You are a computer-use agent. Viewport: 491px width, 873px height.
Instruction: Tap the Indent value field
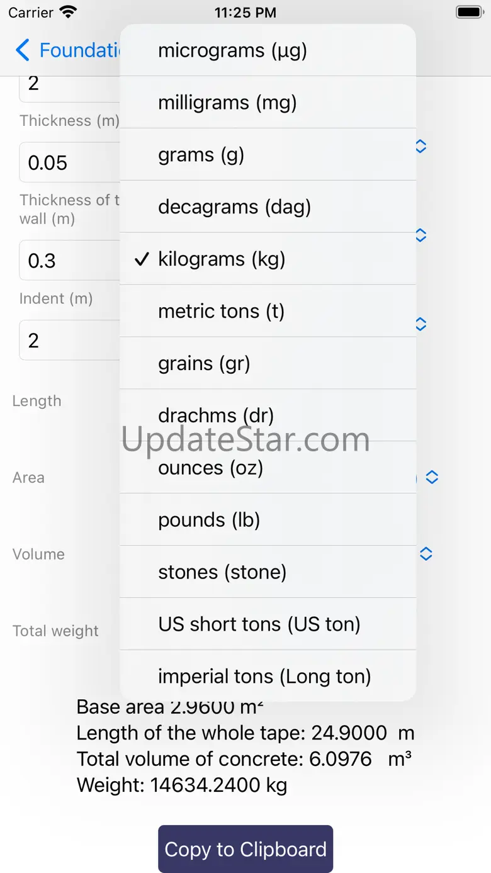coord(69,341)
